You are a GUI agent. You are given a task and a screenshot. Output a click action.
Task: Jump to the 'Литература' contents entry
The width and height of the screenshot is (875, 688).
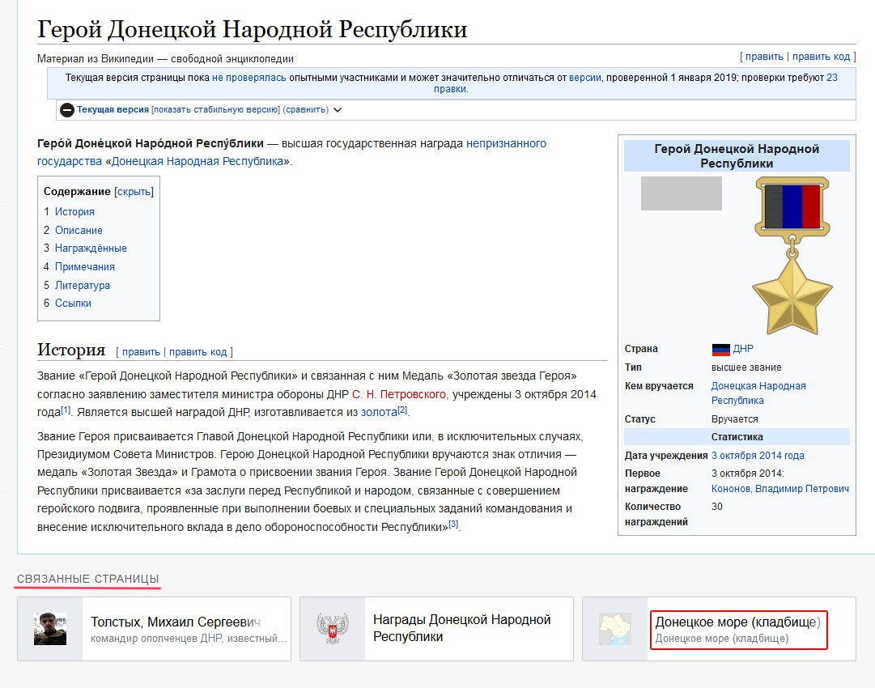[82, 285]
